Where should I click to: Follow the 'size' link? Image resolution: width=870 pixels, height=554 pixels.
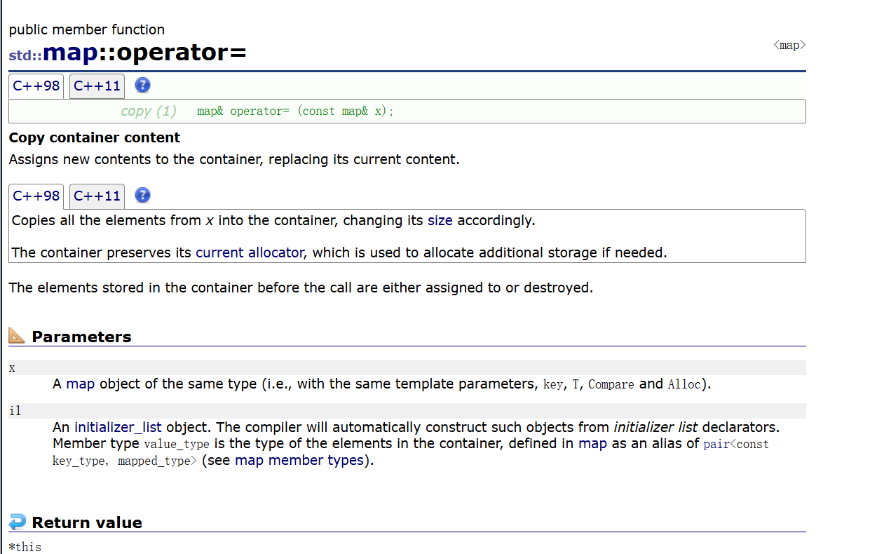440,220
